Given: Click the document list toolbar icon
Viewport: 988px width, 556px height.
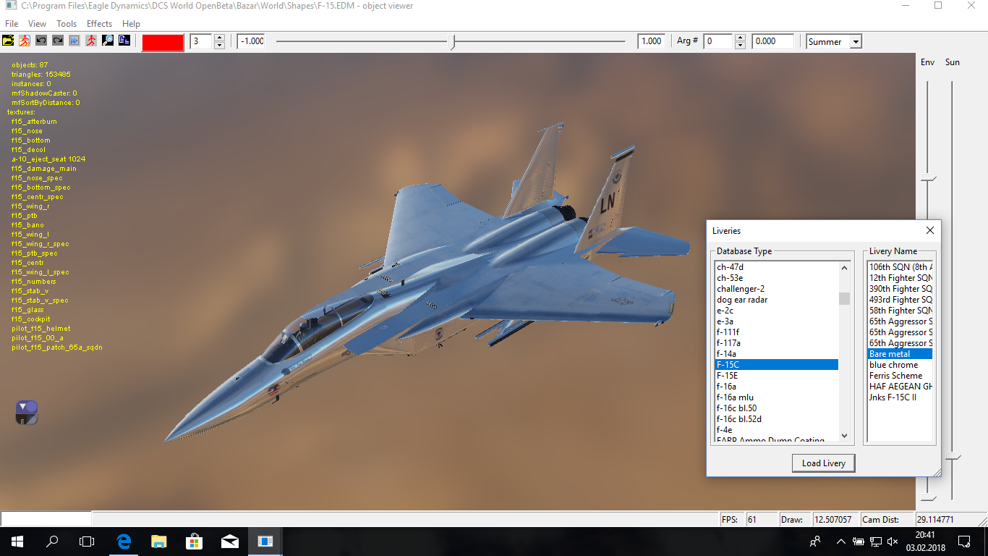Looking at the screenshot, I should 124,41.
